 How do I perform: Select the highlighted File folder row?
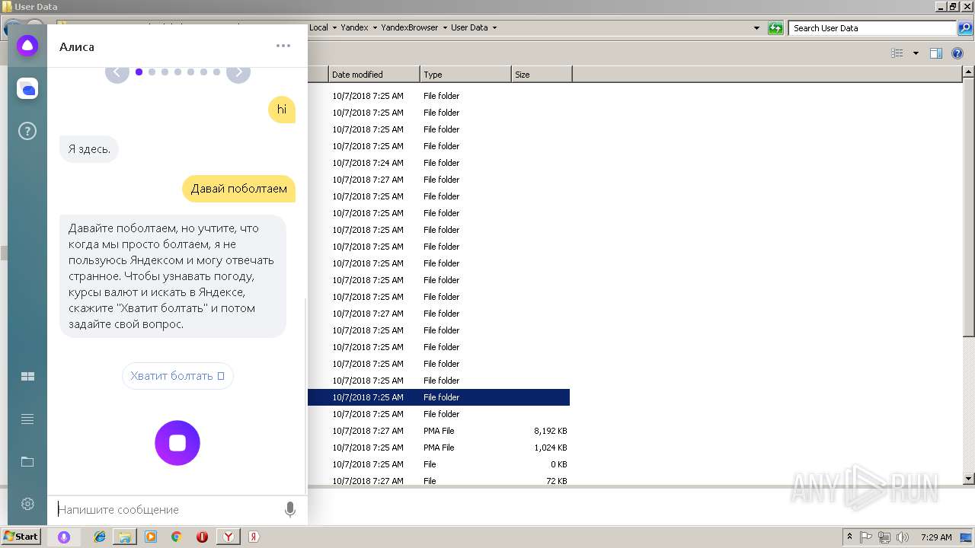tap(439, 397)
